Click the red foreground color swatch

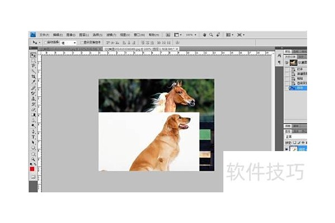(32, 169)
